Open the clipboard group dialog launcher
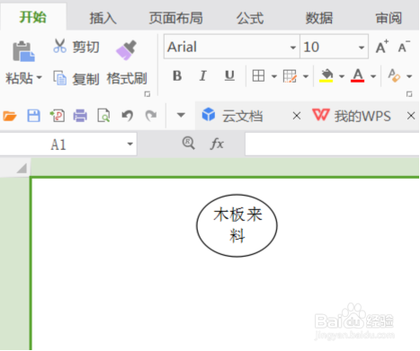 (x=147, y=94)
